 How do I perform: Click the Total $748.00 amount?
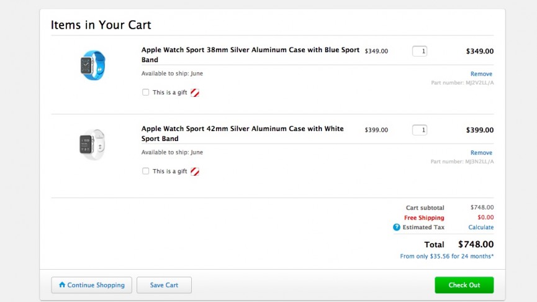click(x=476, y=244)
